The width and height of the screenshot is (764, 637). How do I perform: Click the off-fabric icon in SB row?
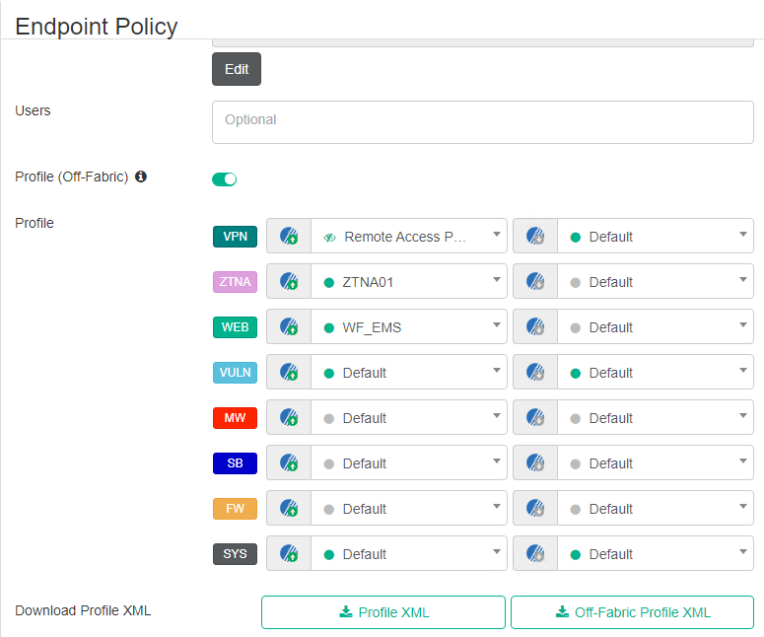pyautogui.click(x=535, y=462)
